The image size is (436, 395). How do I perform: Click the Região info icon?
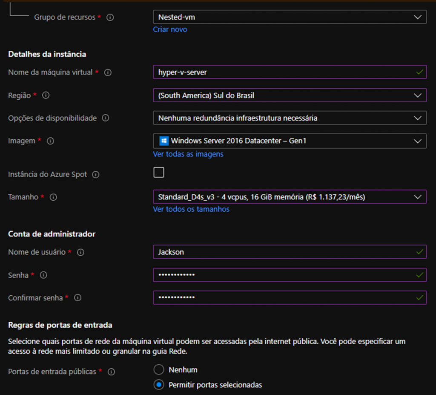(x=46, y=95)
